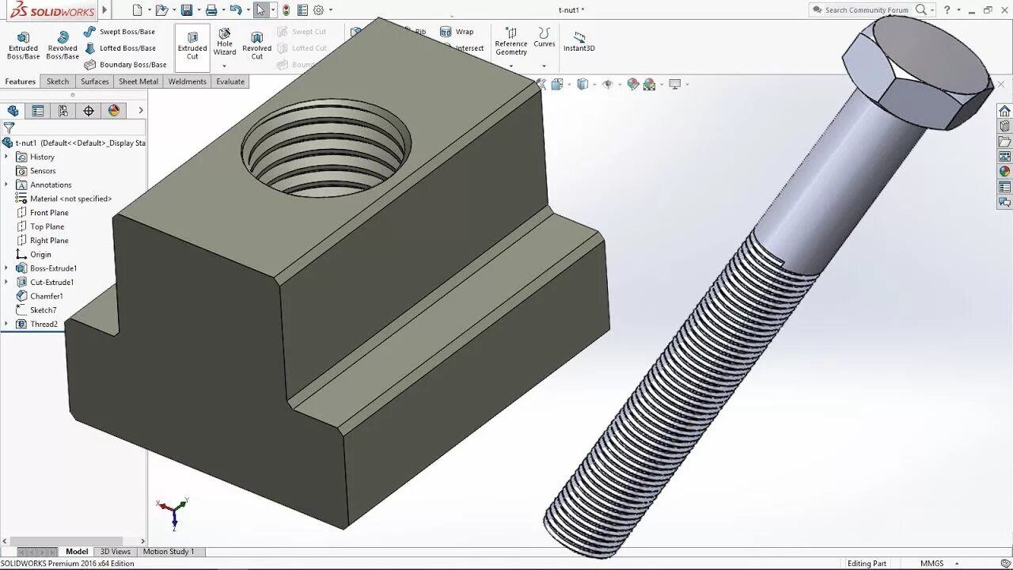
Task: Undo the last action
Action: coord(235,10)
